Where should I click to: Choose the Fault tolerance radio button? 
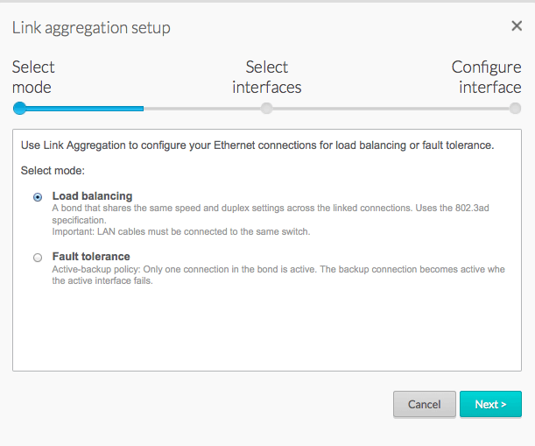[38, 258]
